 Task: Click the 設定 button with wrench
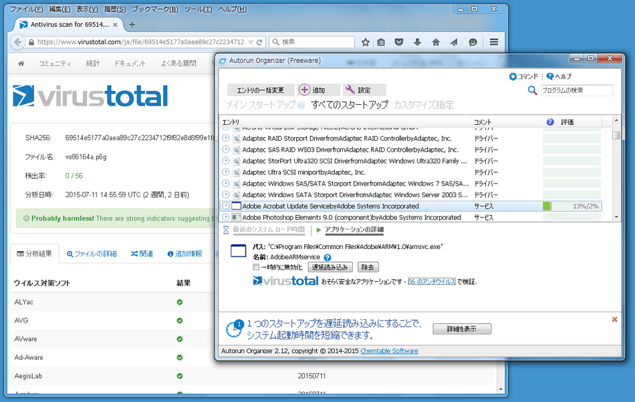tap(364, 90)
